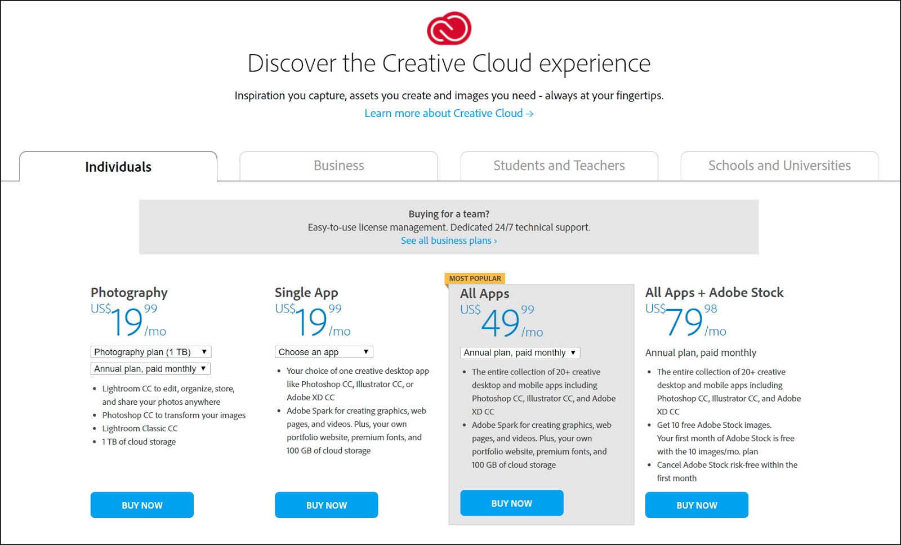Click Annual plan, paid monthly text under Adobe Stock
This screenshot has height=545, width=901.
pyautogui.click(x=701, y=352)
